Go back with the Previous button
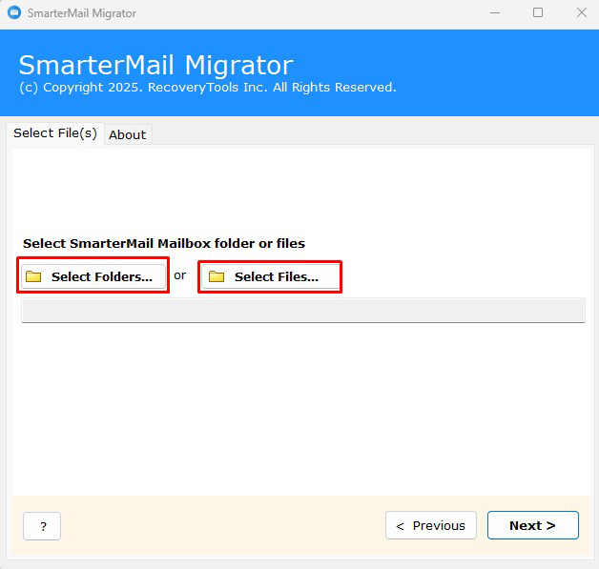The image size is (599, 569). pyautogui.click(x=431, y=525)
